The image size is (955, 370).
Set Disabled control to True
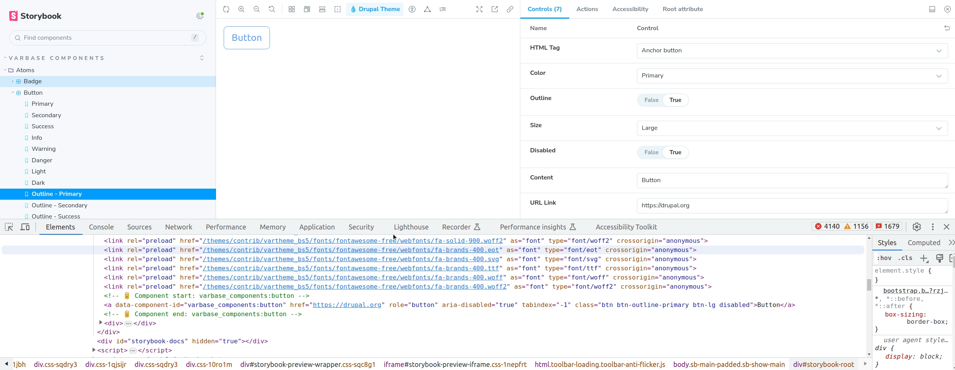coord(675,152)
